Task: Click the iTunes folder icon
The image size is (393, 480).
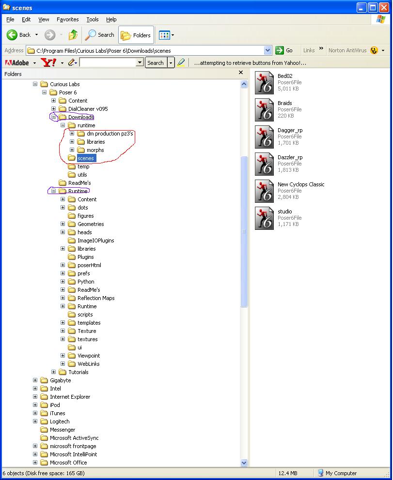Action: (x=44, y=413)
